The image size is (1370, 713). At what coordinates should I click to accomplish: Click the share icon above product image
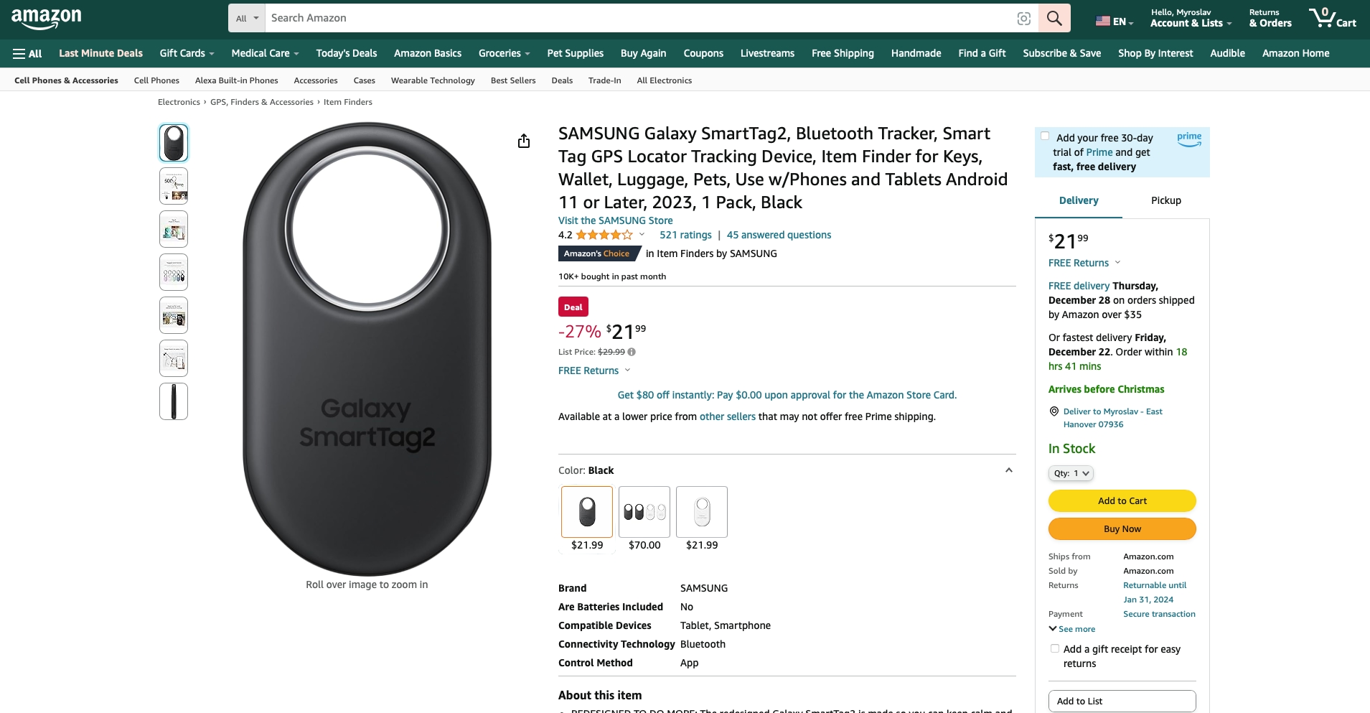(x=524, y=141)
